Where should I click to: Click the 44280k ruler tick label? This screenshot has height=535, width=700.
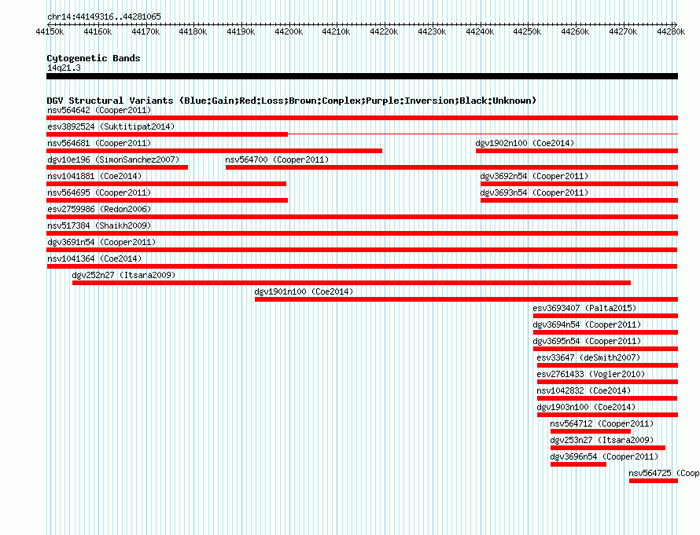671,31
